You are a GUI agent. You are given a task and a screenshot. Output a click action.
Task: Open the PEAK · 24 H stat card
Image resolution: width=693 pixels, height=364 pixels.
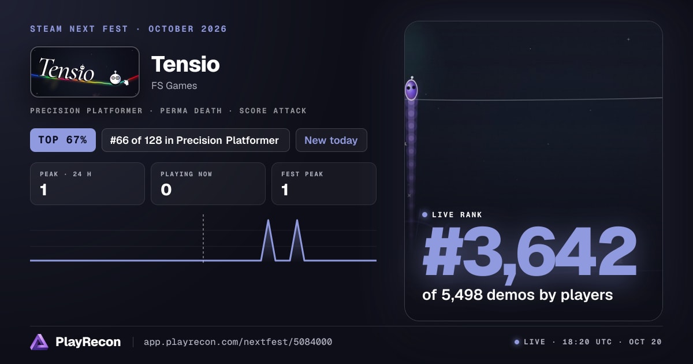tap(87, 184)
